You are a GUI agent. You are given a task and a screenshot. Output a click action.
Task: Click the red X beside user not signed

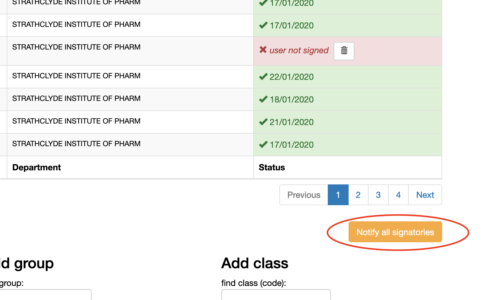[x=263, y=50]
